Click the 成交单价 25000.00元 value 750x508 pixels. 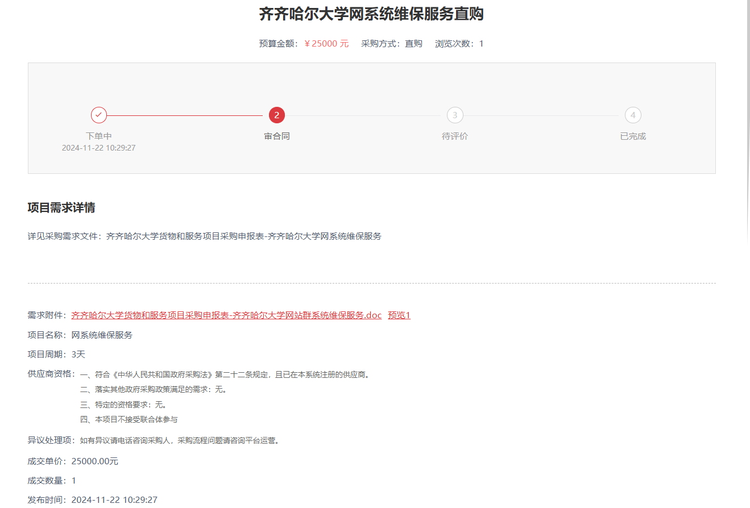(95, 461)
